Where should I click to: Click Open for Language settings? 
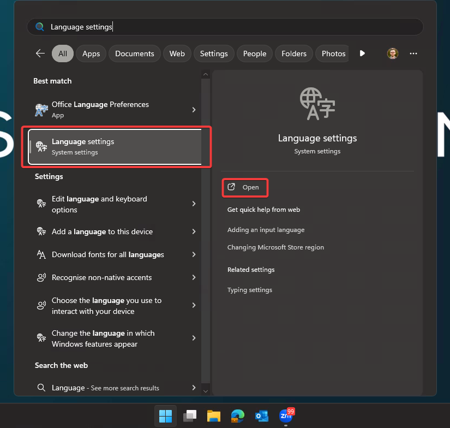click(x=245, y=187)
